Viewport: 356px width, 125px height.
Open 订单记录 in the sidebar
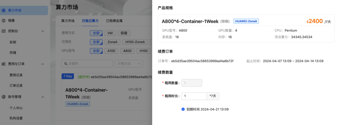(x=16, y=86)
